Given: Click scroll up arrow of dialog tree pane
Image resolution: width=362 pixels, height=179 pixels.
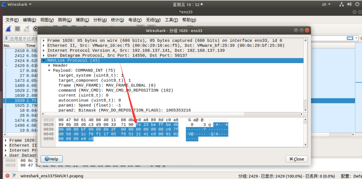Looking at the screenshot, I should [x=305, y=40].
